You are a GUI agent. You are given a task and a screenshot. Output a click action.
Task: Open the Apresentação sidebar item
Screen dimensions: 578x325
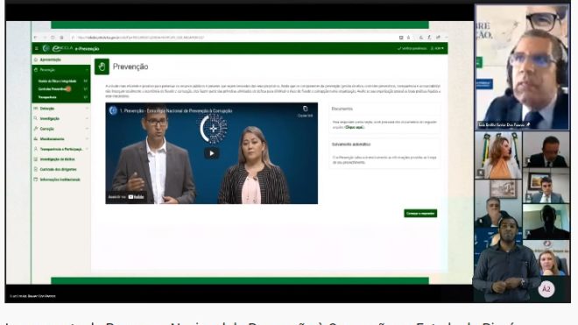click(x=61, y=60)
